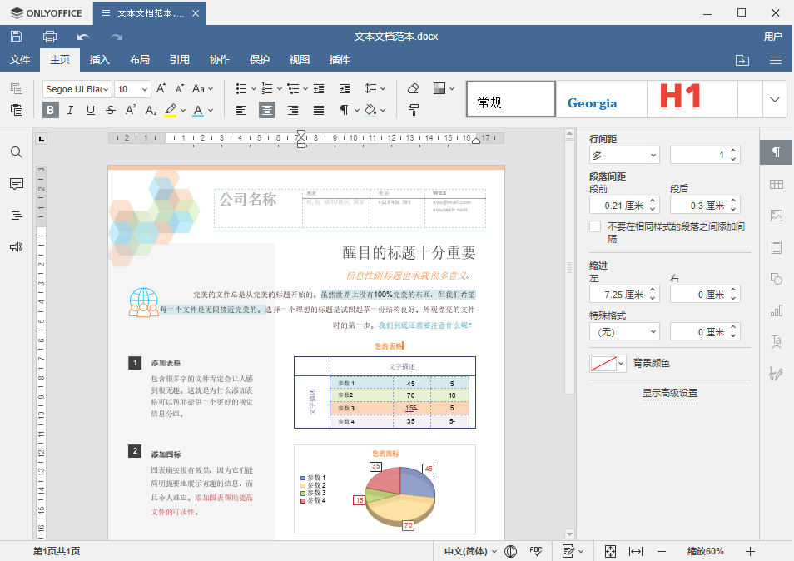Open numbered list dropdown
The image size is (794, 561).
point(279,88)
